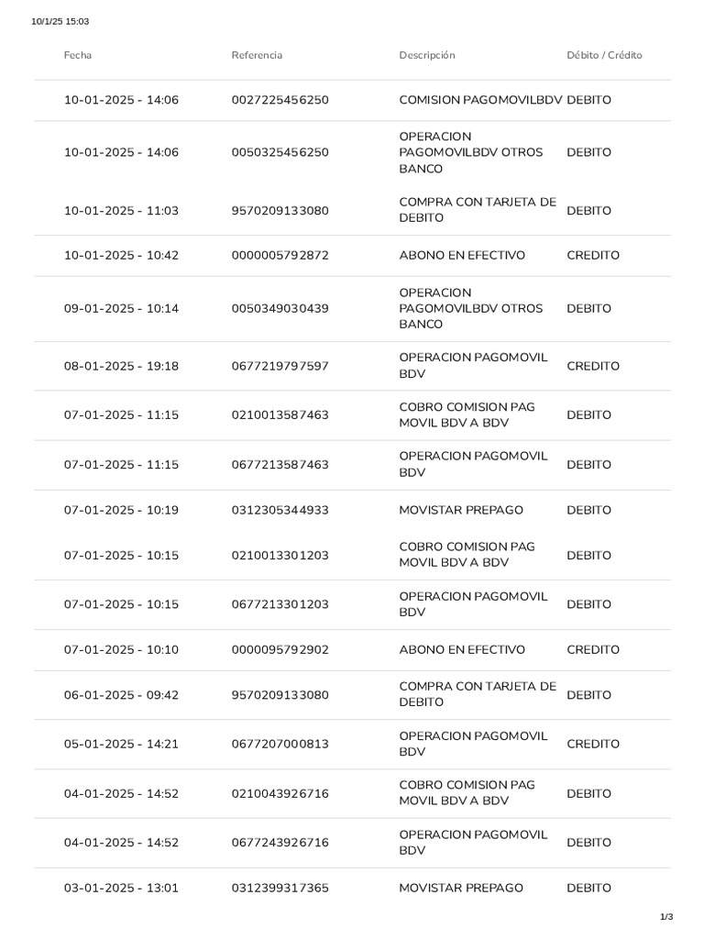
Task: Click the 1/3 page indicator
Action: coord(666,917)
